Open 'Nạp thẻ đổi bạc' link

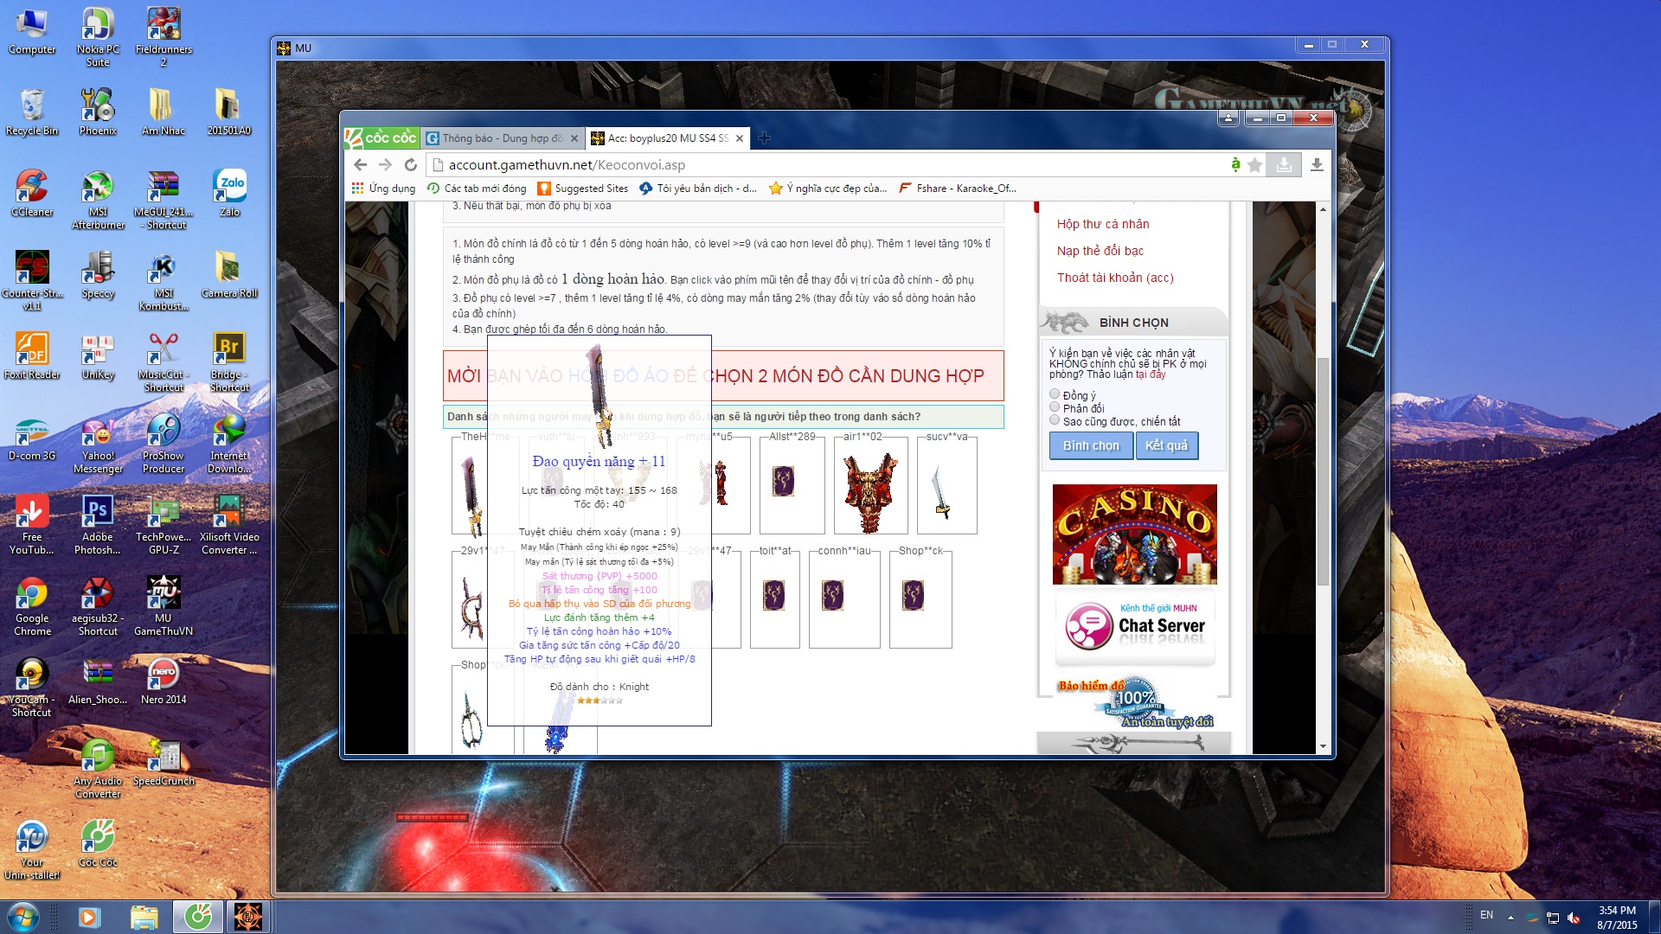point(1100,251)
